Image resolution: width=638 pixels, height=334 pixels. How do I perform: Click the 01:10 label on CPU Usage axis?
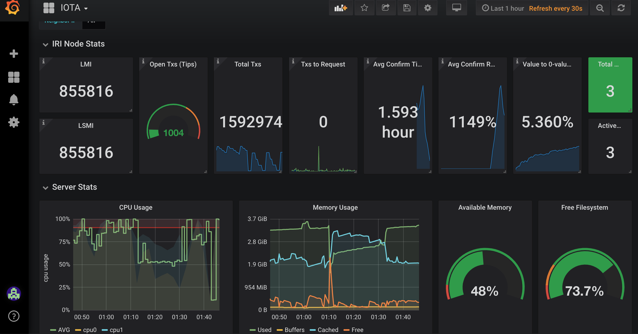point(131,317)
